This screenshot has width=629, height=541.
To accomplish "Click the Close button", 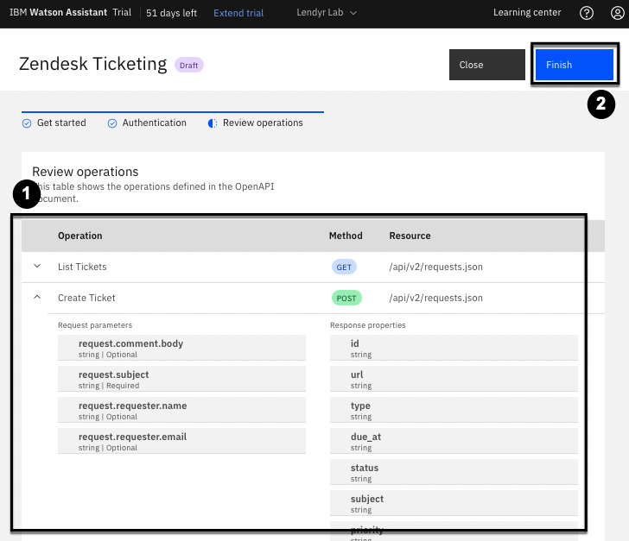I will pyautogui.click(x=487, y=65).
